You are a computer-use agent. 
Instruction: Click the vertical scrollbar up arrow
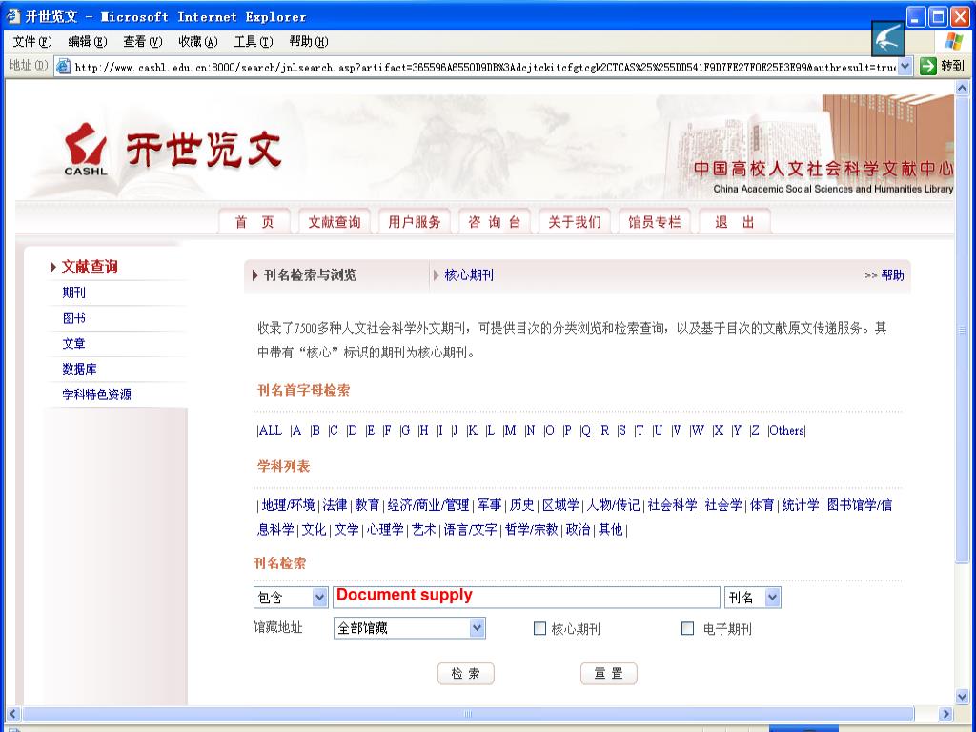[962, 88]
